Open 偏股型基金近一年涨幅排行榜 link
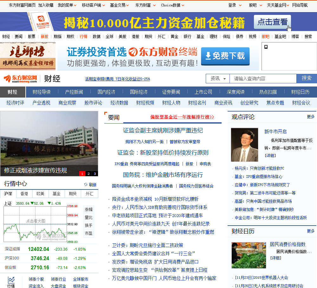 (182, 117)
